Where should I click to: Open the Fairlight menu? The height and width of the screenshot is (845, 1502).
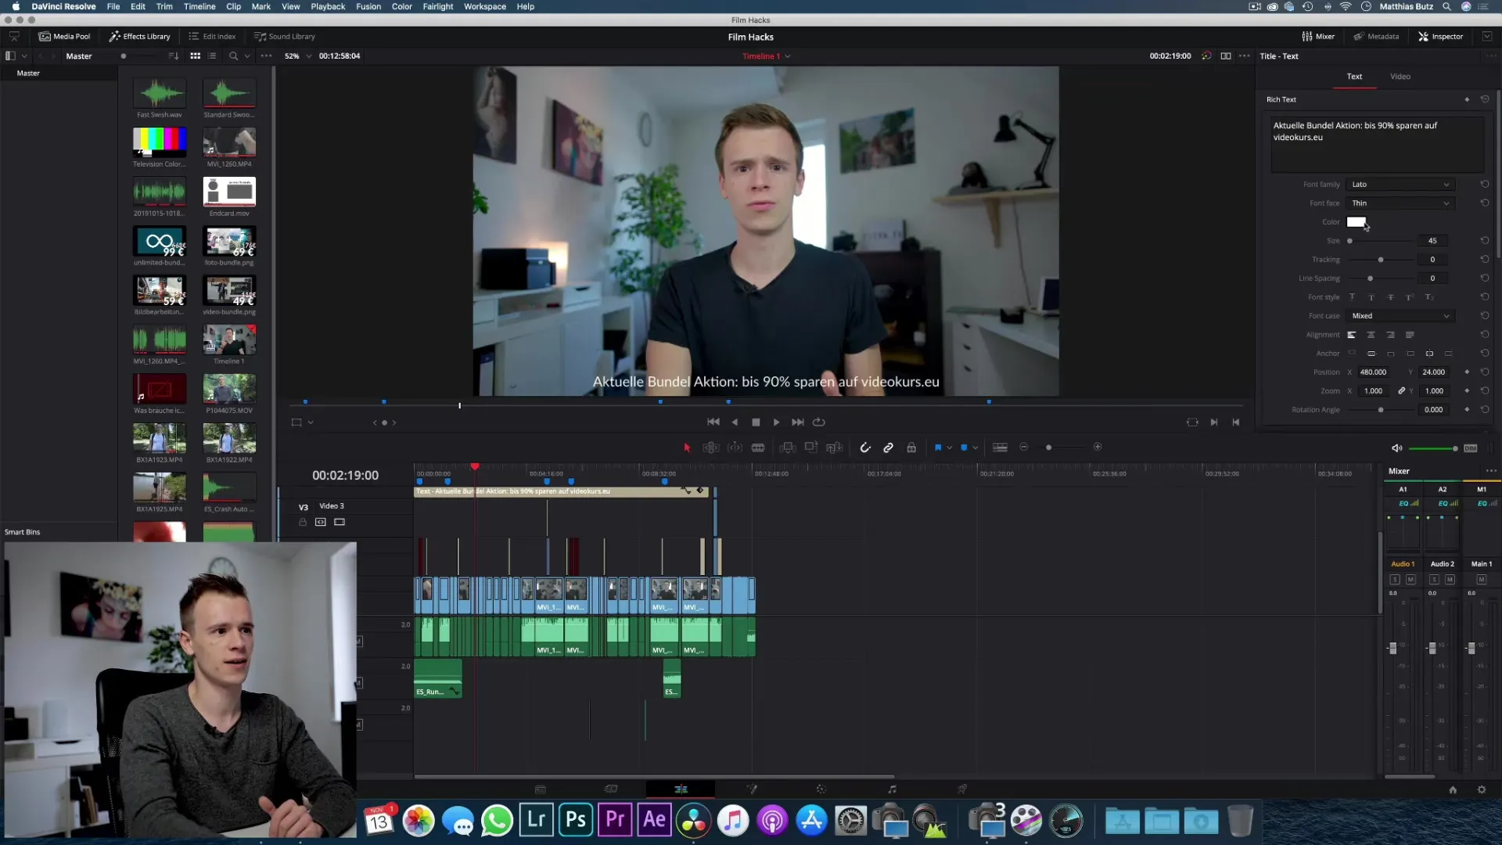coord(438,6)
